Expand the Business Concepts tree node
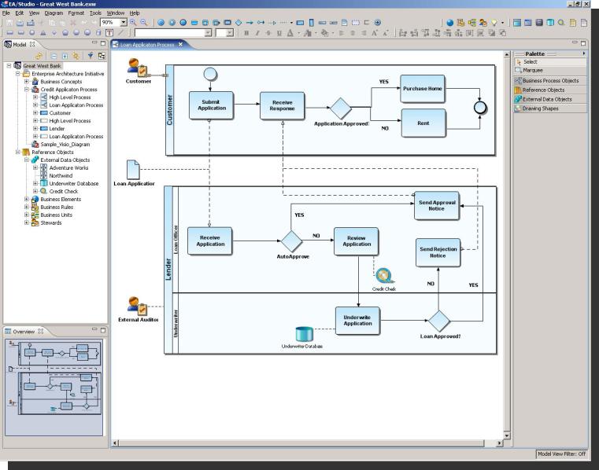 click(26, 81)
